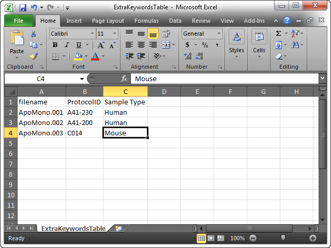The image size is (331, 248).
Task: Open the Formulas ribbon tab
Action: (146, 21)
